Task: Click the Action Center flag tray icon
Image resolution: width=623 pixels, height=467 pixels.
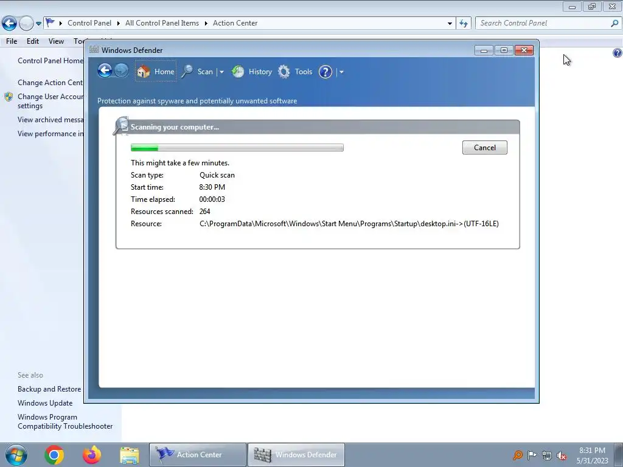Action: (x=532, y=455)
